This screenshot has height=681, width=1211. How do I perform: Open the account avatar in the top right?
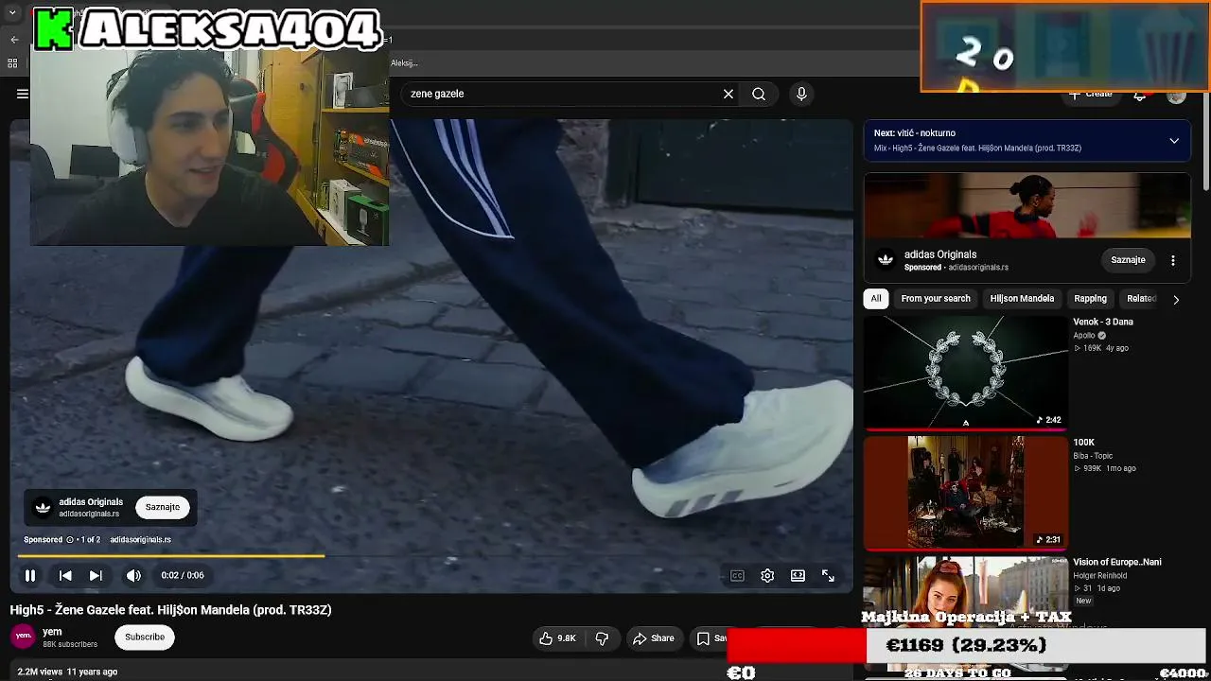(x=1176, y=95)
